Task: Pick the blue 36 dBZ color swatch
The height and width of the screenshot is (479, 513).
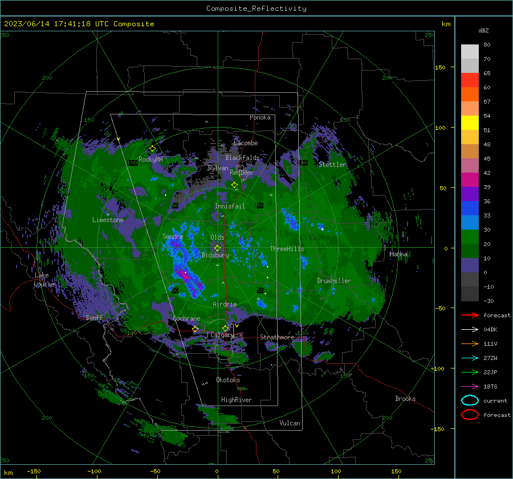Action: point(470,208)
